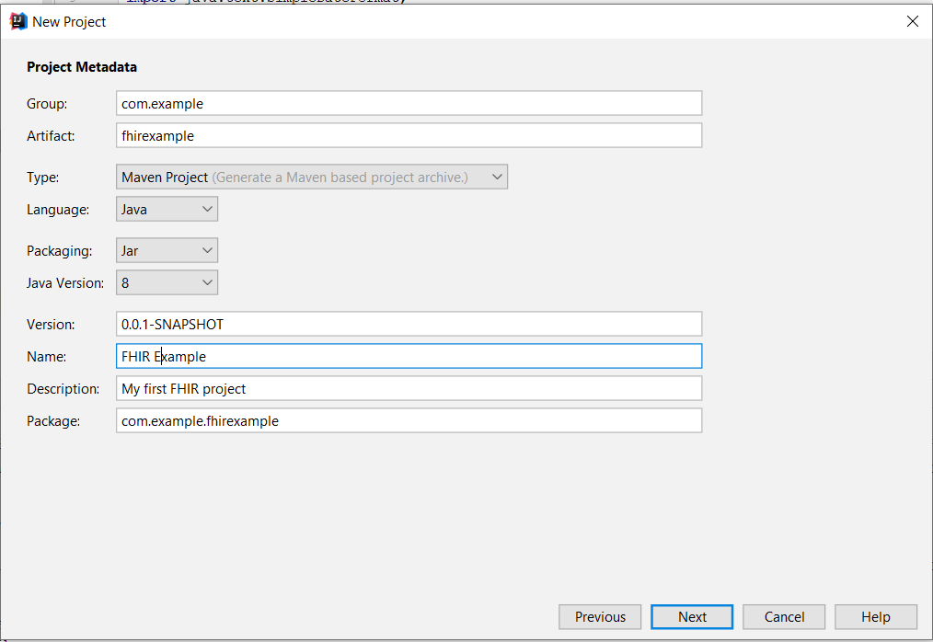The image size is (933, 642).
Task: Click the Description label text
Action: pyautogui.click(x=63, y=389)
